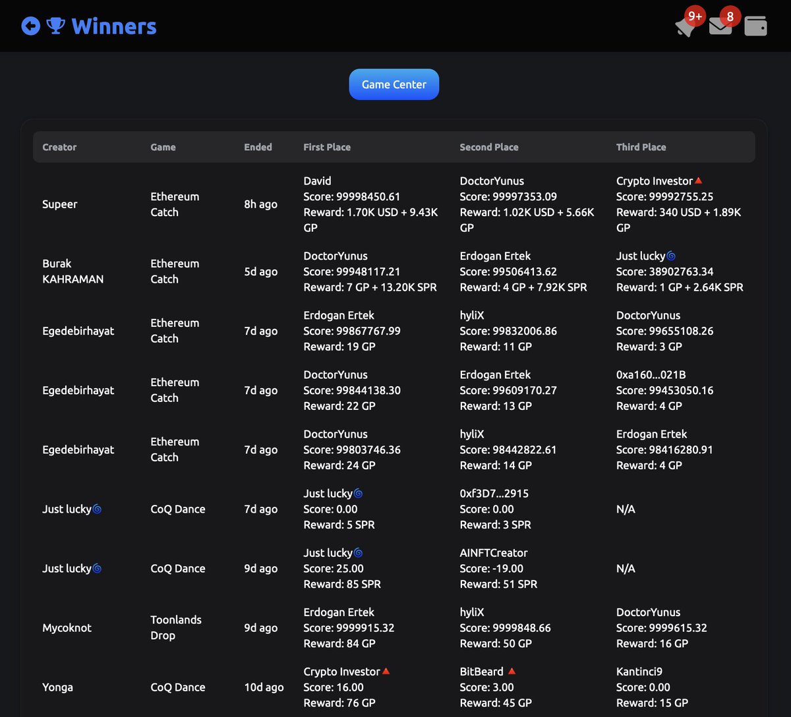Screen dimensions: 791x717
Task: Open the wallet icon
Action: (x=755, y=26)
